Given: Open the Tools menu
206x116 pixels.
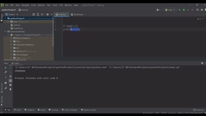Looking at the screenshot, I should click(x=55, y=5).
